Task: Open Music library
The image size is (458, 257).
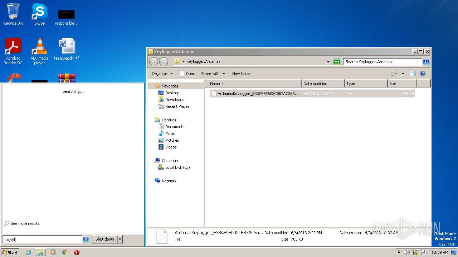Action: coord(170,133)
